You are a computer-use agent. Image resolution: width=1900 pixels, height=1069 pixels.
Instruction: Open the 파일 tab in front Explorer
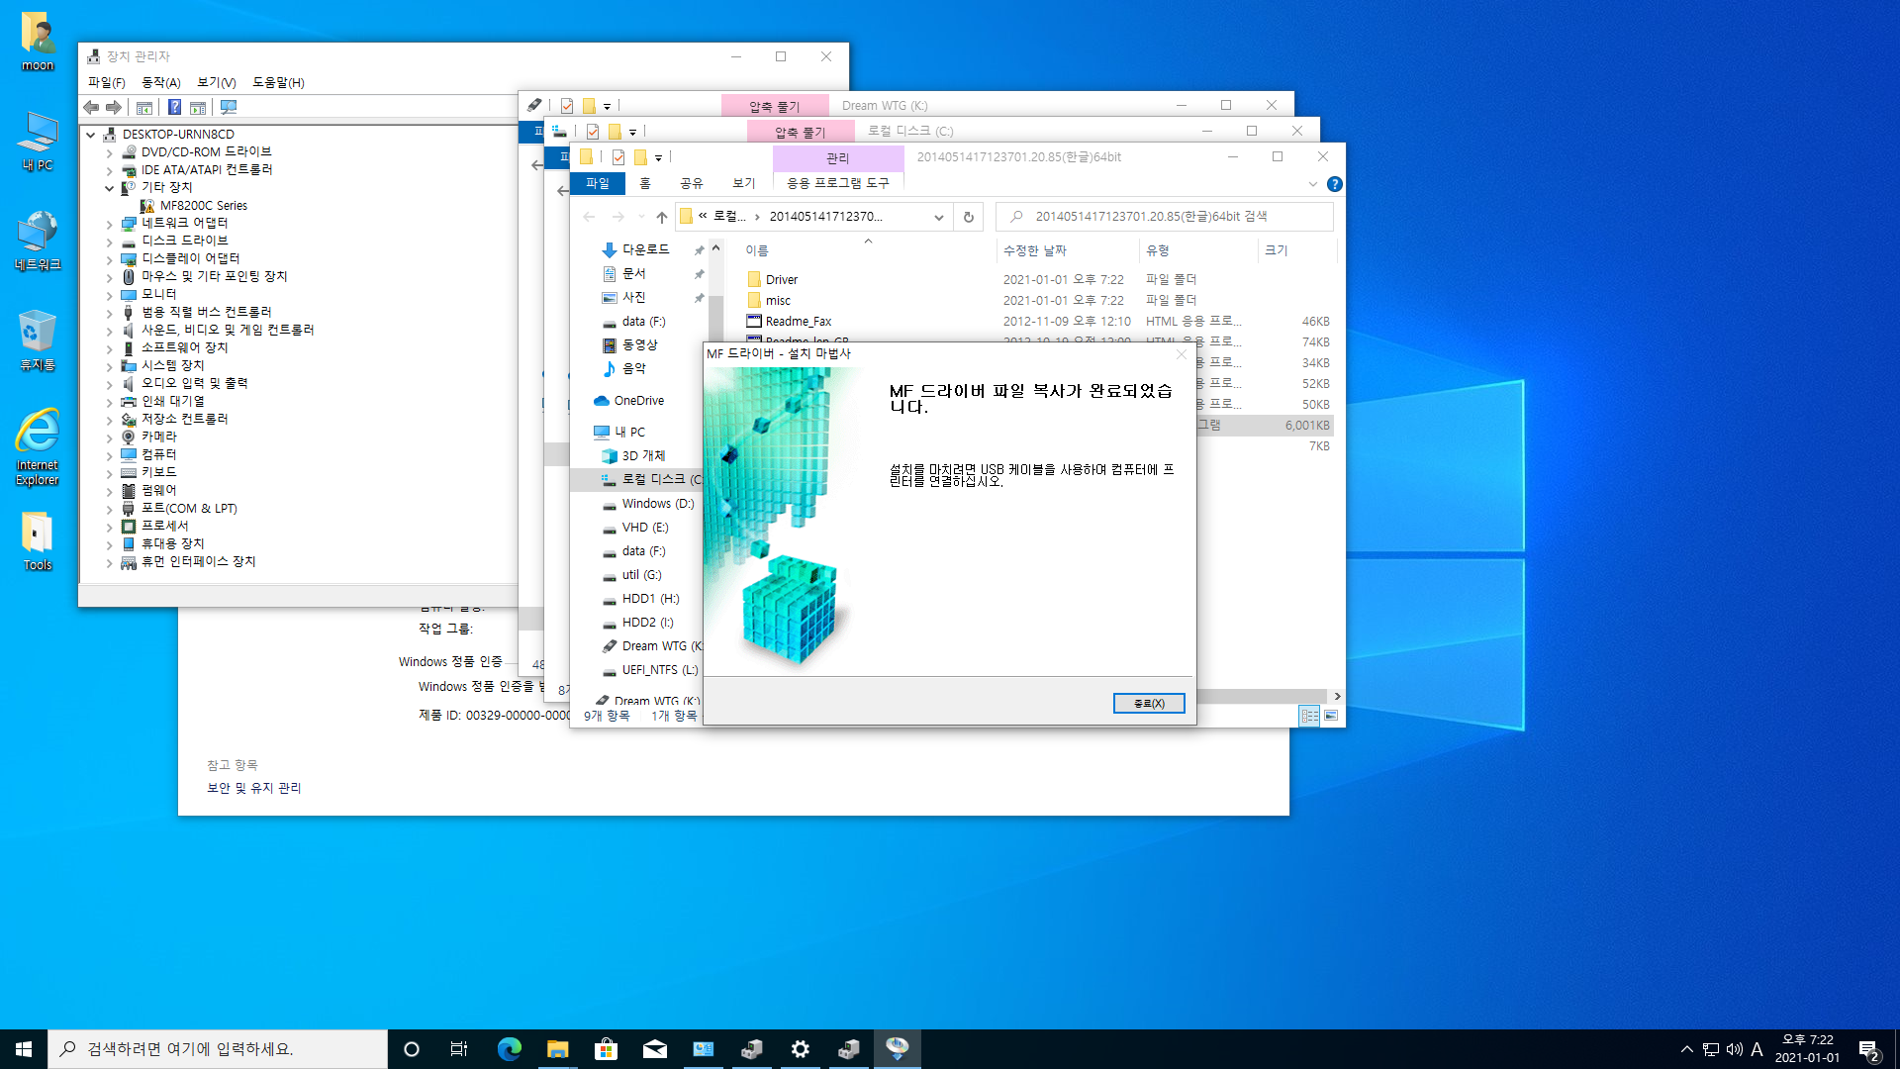point(598,184)
